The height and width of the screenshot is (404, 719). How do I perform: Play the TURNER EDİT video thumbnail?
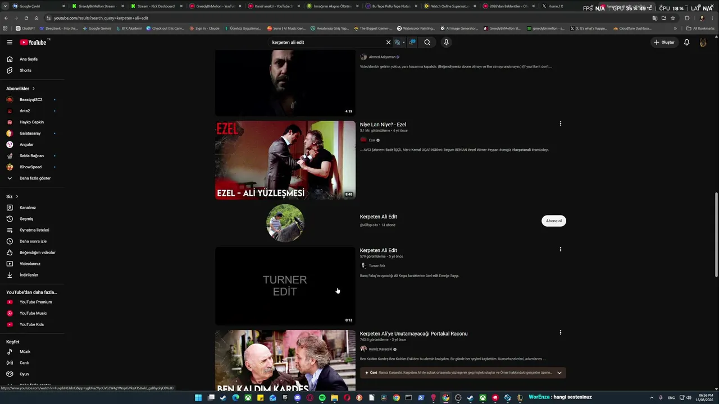tap(285, 286)
